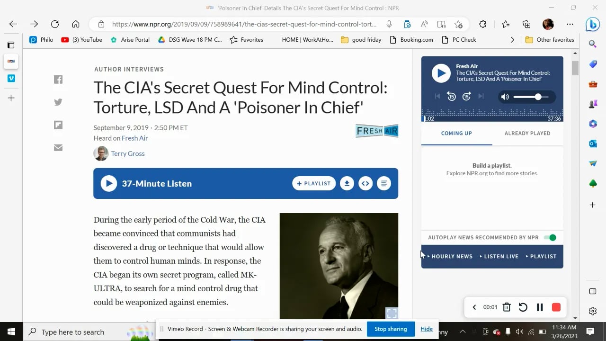
Task: Open Fresh Air logo badge
Action: click(x=377, y=131)
